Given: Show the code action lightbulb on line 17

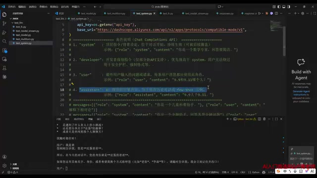Looking at the screenshot, I should point(72,84).
